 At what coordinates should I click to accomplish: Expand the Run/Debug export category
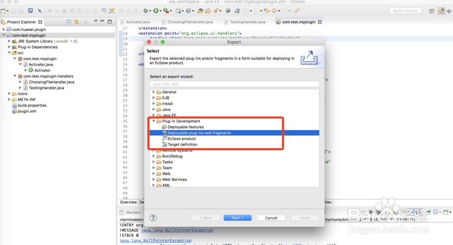click(x=154, y=156)
